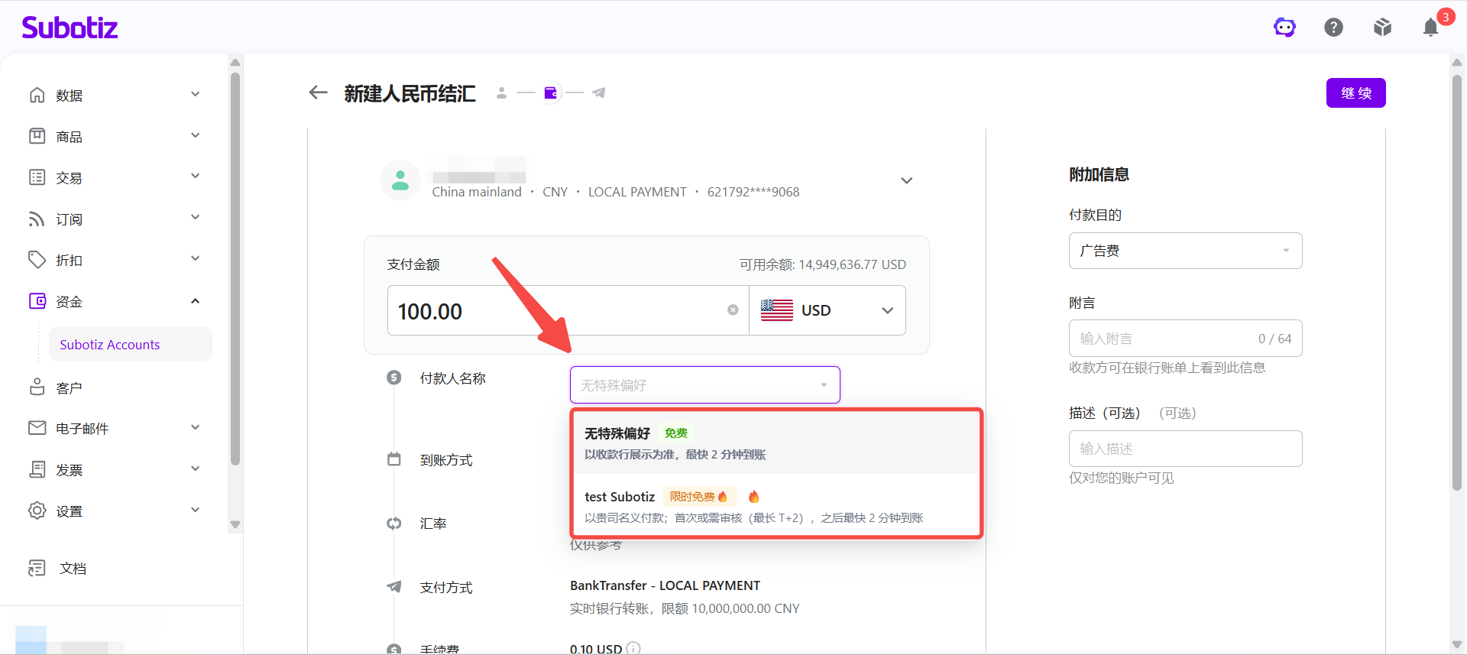Image resolution: width=1467 pixels, height=655 pixels.
Task: Click the 限额 10,000,000.00 CNY text
Action: click(730, 608)
